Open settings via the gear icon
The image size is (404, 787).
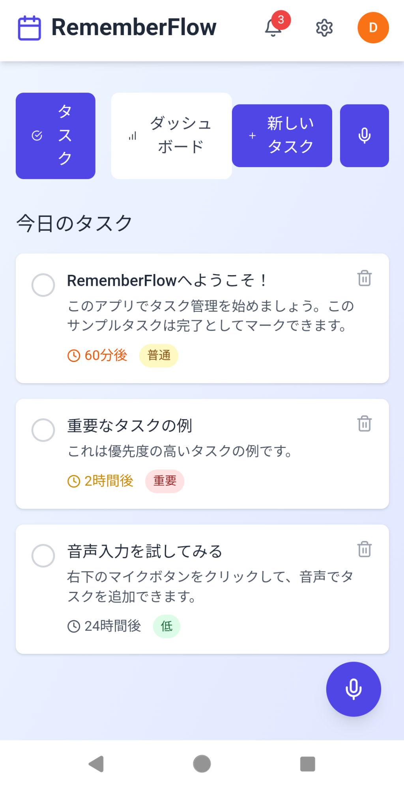[x=324, y=28]
